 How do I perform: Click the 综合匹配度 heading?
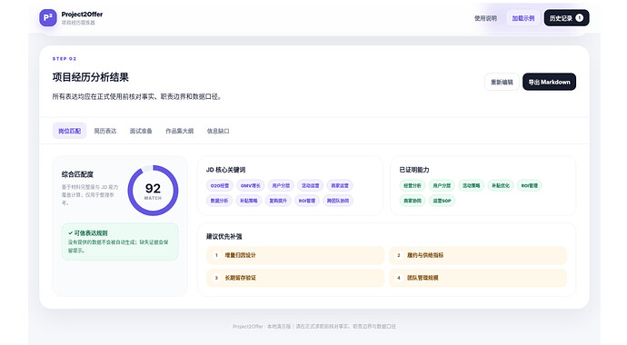[77, 174]
